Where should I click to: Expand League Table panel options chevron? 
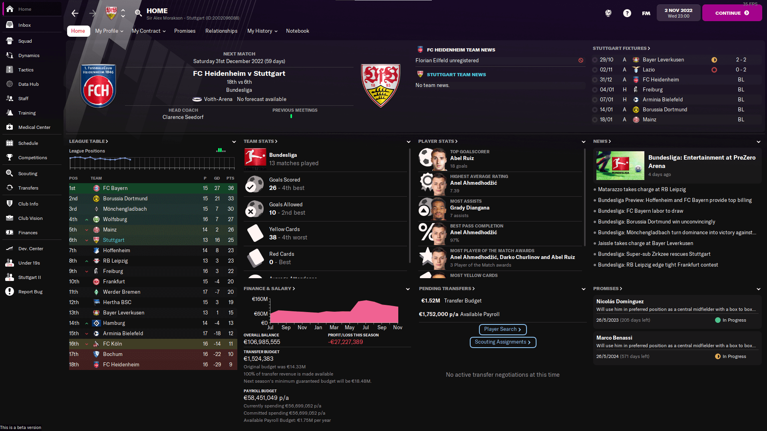[234, 142]
